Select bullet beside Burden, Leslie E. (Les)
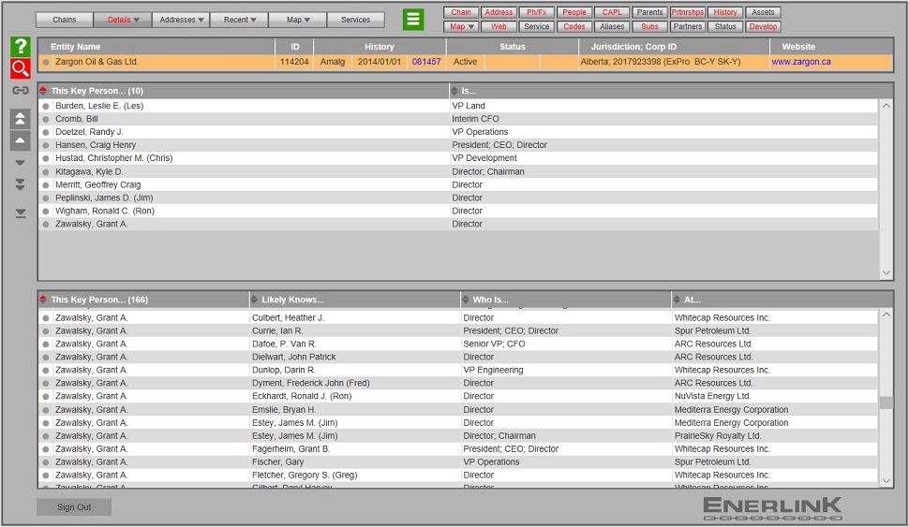Screen dimensions: 909x527 click(x=46, y=106)
